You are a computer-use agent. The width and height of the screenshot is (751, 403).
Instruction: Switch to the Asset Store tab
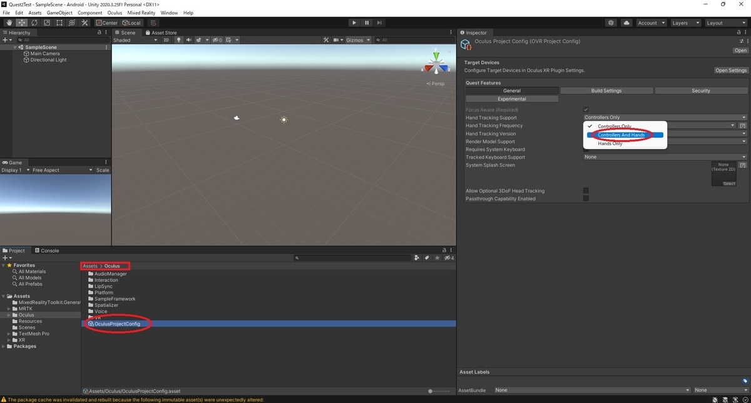161,33
